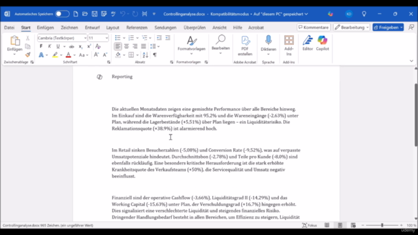Toggle strikethrough formatting
The image size is (418, 235).
(71, 46)
